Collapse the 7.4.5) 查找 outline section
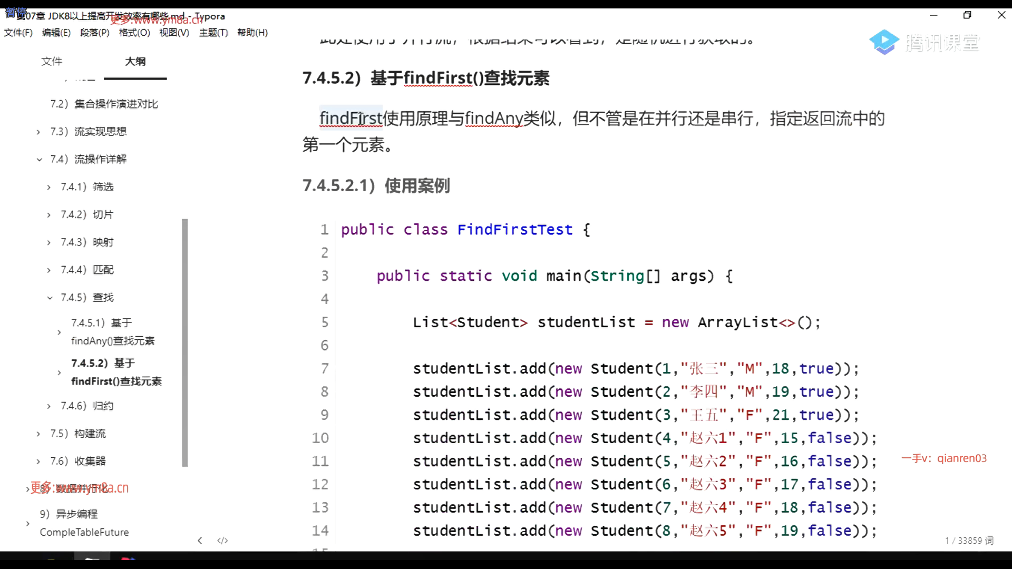 click(50, 298)
